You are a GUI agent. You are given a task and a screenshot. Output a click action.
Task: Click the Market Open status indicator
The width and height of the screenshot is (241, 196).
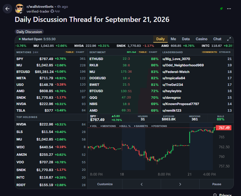click(37, 39)
